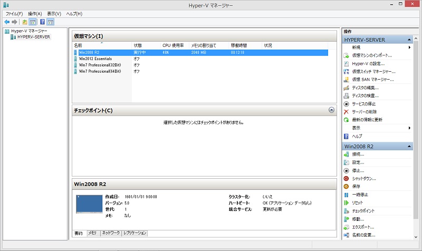Click 名前の変更 rename action

[x=363, y=235]
